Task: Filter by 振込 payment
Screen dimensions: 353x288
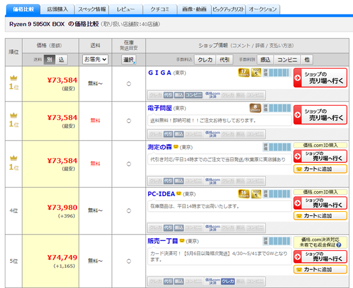Action: click(x=265, y=59)
